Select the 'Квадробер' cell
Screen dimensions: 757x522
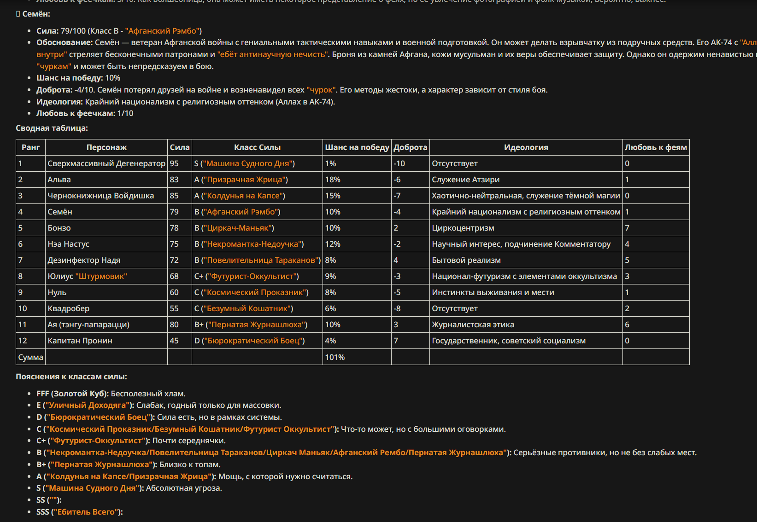106,308
